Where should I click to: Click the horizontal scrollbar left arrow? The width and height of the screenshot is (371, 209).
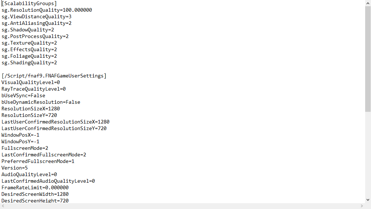(x=3, y=206)
